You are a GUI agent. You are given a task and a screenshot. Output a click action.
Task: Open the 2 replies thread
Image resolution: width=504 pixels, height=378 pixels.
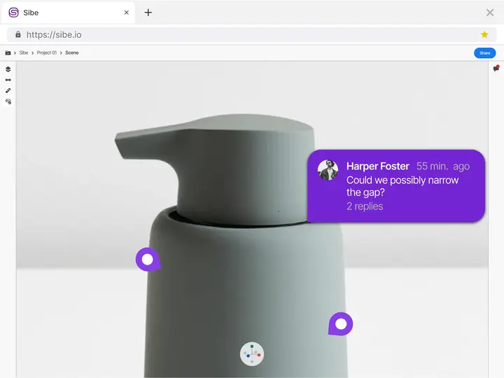click(365, 206)
